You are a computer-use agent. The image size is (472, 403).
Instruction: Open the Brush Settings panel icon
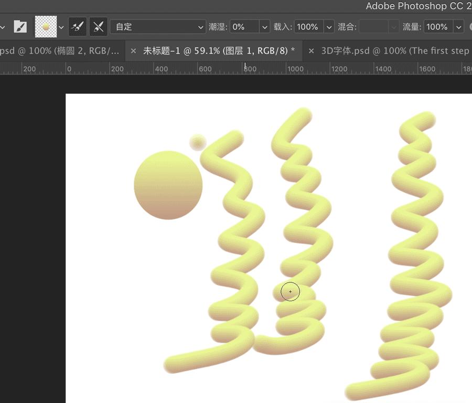click(20, 26)
